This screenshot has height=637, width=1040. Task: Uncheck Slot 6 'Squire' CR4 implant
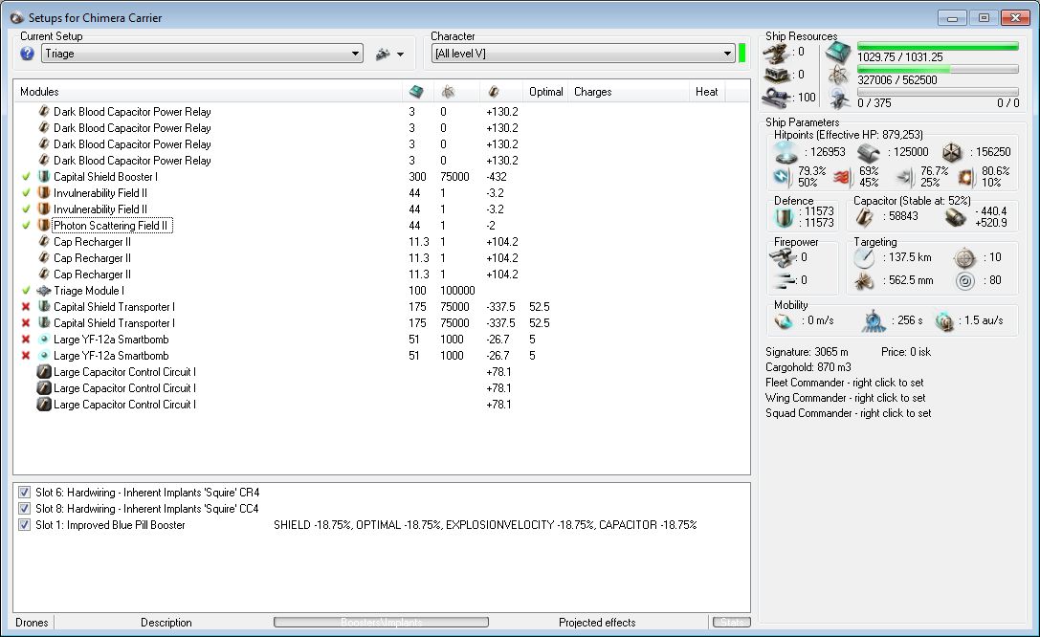[x=25, y=493]
